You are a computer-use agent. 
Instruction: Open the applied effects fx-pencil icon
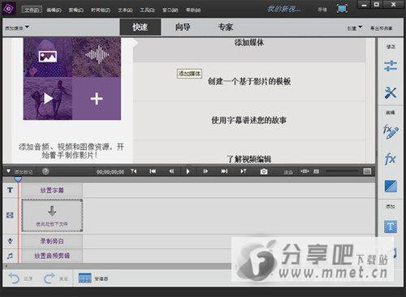[x=391, y=131]
